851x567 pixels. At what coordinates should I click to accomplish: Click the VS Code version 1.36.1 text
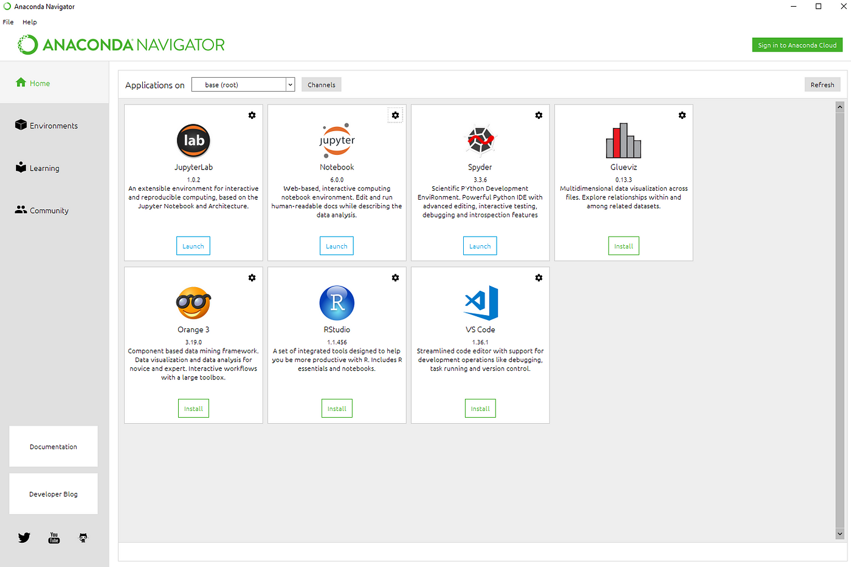(480, 342)
